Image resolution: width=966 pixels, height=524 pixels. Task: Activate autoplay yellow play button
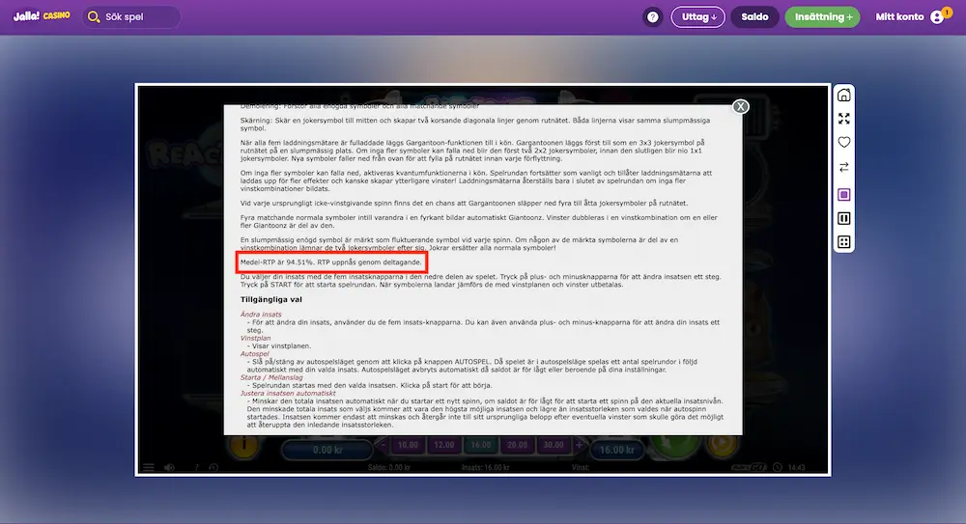coord(722,445)
